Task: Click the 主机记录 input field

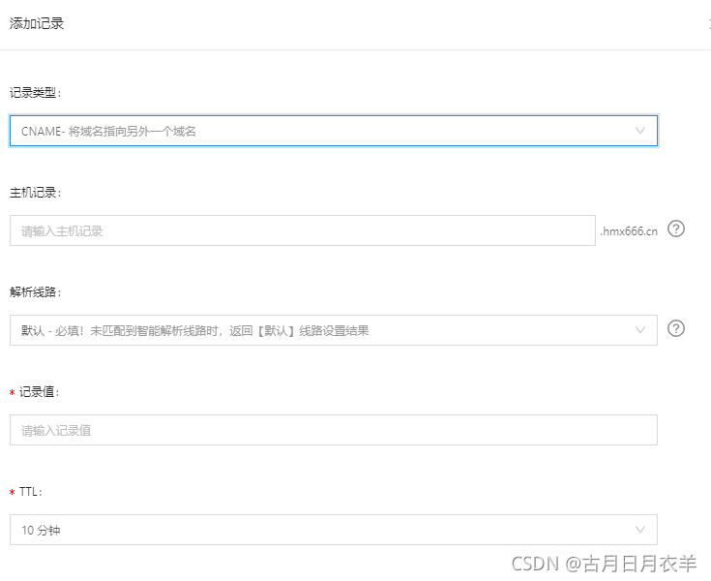Action: click(303, 230)
